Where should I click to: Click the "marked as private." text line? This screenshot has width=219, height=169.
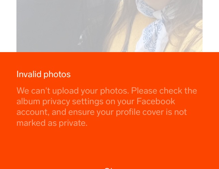[x=52, y=123]
